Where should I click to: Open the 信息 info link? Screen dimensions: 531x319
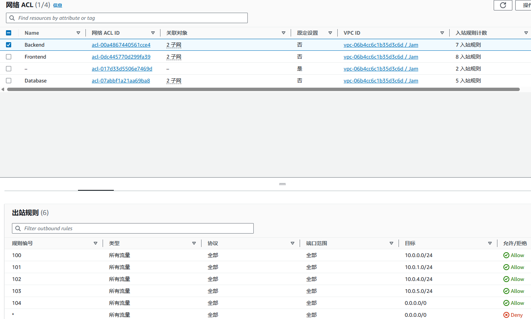pyautogui.click(x=57, y=6)
